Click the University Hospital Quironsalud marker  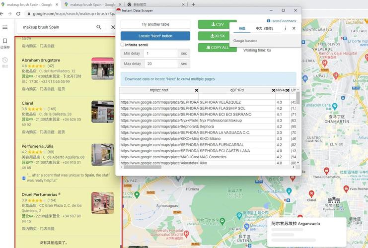pyautogui.click(x=187, y=234)
